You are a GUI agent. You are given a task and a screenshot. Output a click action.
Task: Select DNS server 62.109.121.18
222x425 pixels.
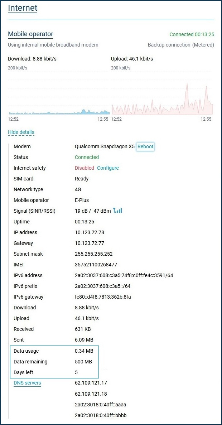91,394
